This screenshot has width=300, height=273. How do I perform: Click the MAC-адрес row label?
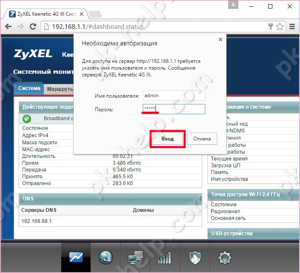36,149
